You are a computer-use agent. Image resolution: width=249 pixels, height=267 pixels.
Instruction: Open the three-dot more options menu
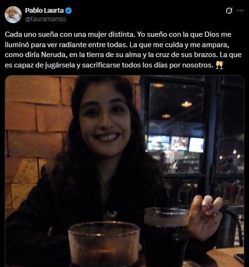pos(240,10)
